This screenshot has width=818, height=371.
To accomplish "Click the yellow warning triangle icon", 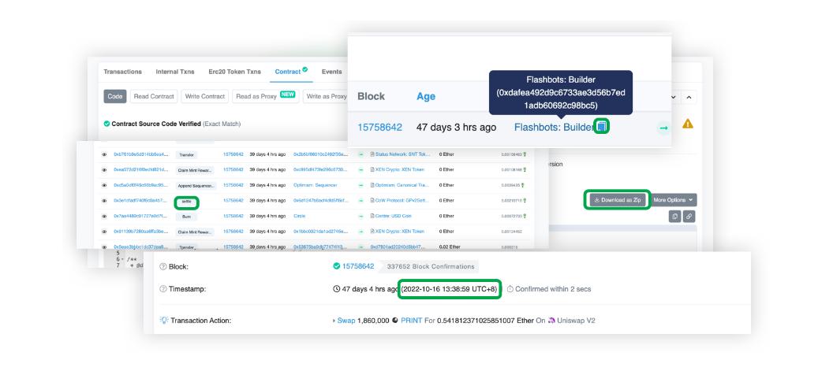I will tap(687, 124).
